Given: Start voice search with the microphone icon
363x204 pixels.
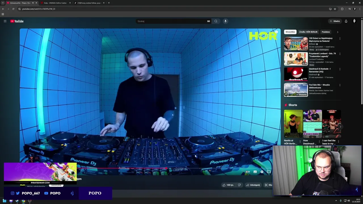Looking at the screenshot, I should click(x=225, y=21).
